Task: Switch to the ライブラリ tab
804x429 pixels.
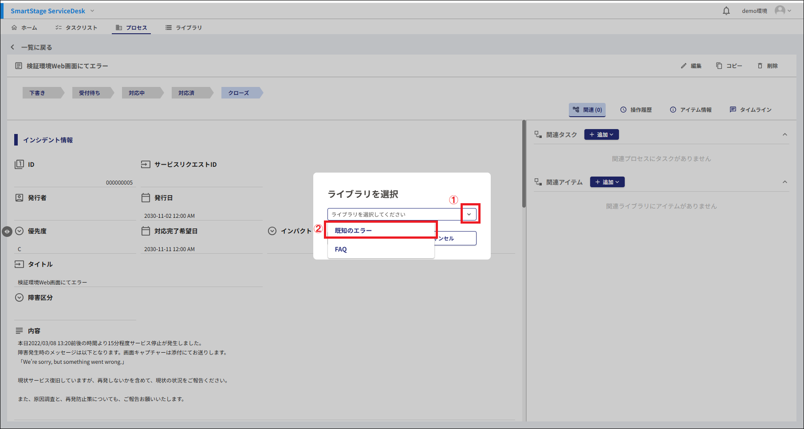Action: 184,28
